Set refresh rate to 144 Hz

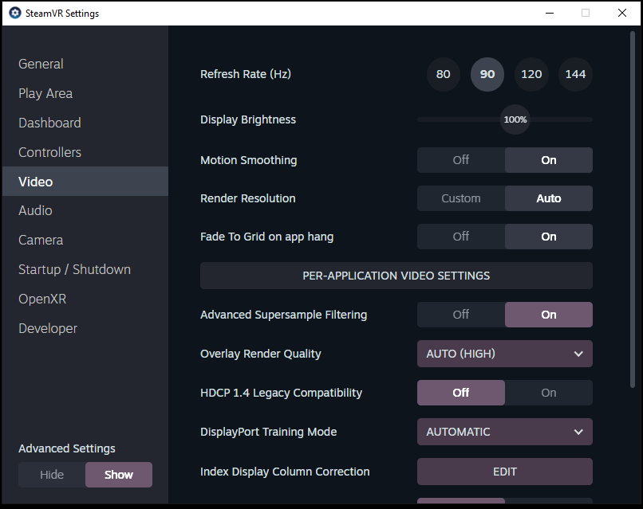click(575, 74)
